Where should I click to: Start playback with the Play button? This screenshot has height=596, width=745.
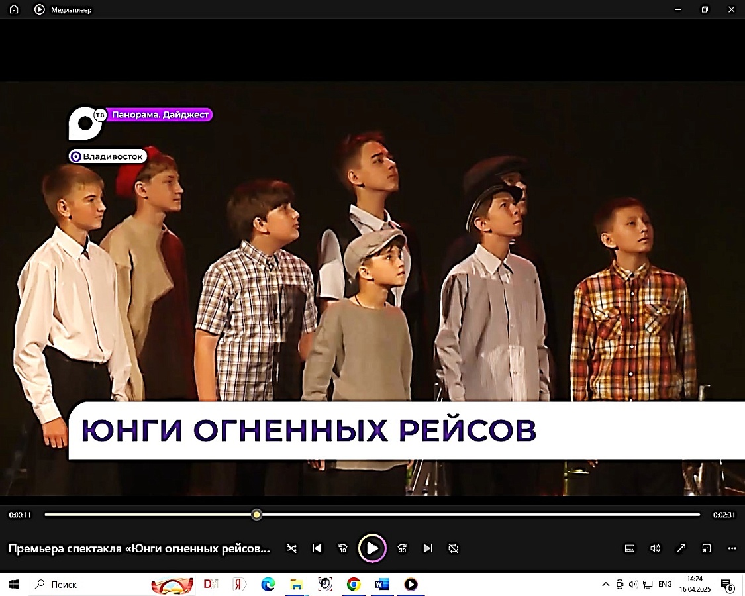(372, 548)
